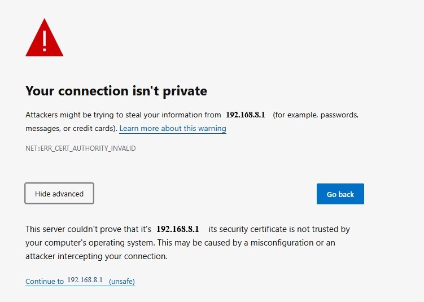Viewport: 424px width, 302px height.
Task: Click the NET::ERR_CERT_AUTHORITY_INVALID error code
Action: coord(81,148)
